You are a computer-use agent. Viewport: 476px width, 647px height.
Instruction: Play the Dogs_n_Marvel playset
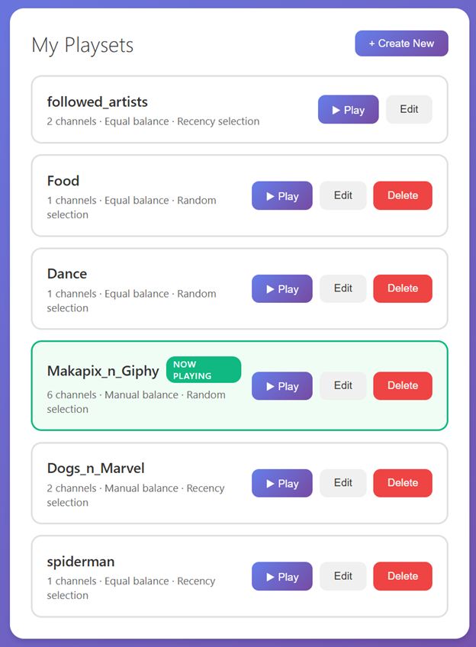coord(281,484)
